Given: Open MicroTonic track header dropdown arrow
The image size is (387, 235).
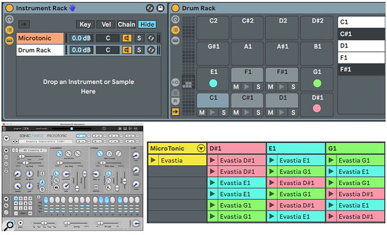Looking at the screenshot, I should point(201,148).
